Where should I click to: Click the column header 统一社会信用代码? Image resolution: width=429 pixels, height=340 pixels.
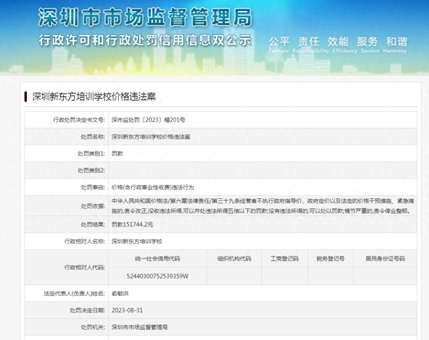[x=157, y=259]
